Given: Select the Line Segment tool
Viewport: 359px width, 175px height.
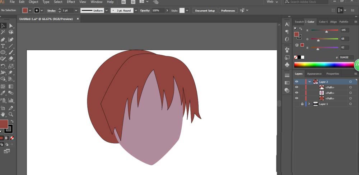Looking at the screenshot, I should (11, 46).
